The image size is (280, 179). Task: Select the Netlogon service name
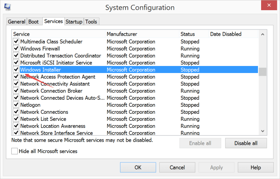30,105
